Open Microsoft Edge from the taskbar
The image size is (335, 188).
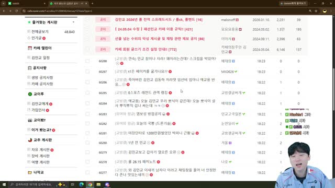(x=82, y=184)
